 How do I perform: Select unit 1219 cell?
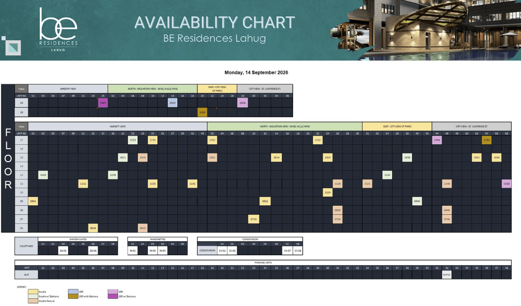[x=113, y=175]
